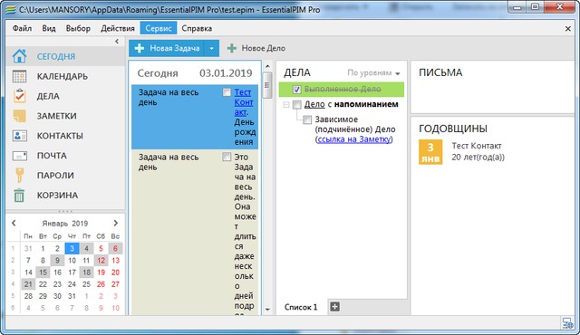Click the Notes (Заметки) sticky note icon
The width and height of the screenshot is (580, 335).
[x=19, y=116]
